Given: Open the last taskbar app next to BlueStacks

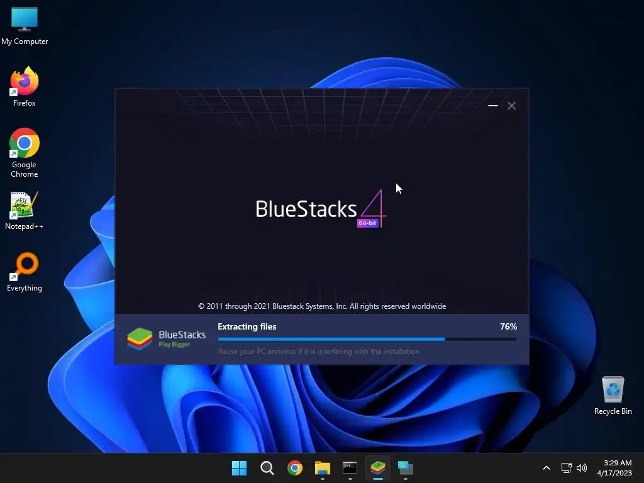Looking at the screenshot, I should (406, 468).
